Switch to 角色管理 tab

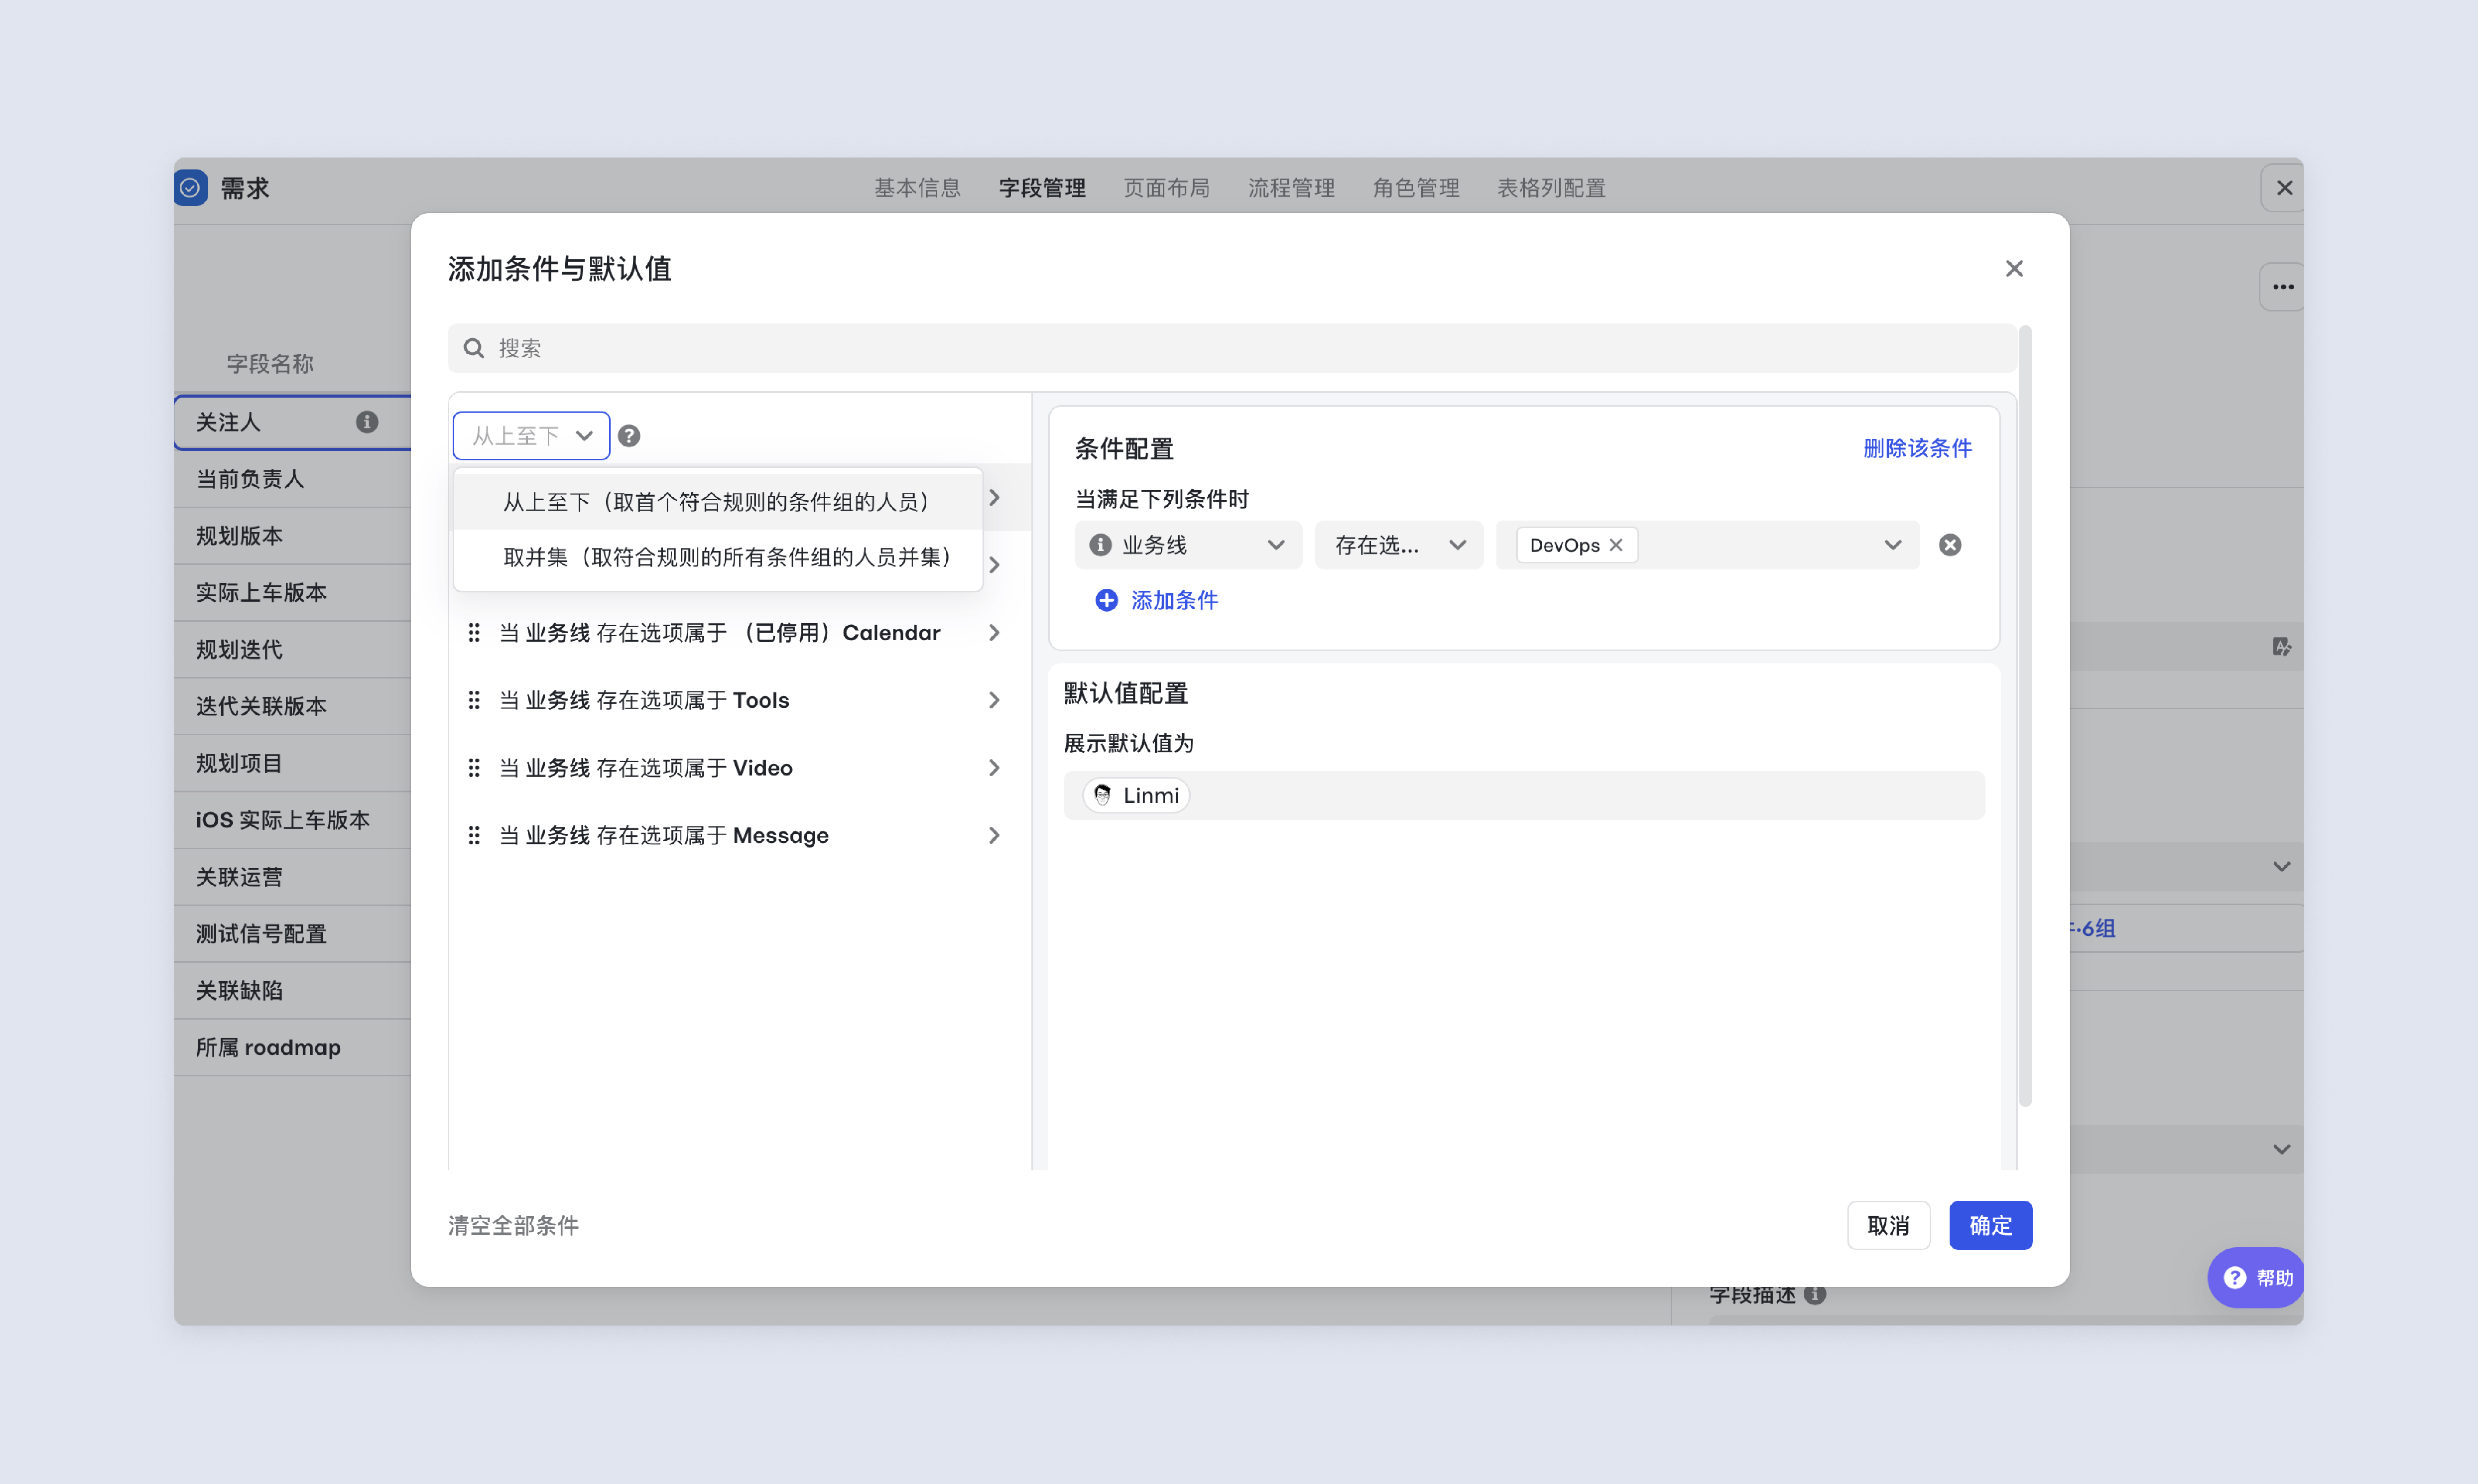click(x=1415, y=188)
